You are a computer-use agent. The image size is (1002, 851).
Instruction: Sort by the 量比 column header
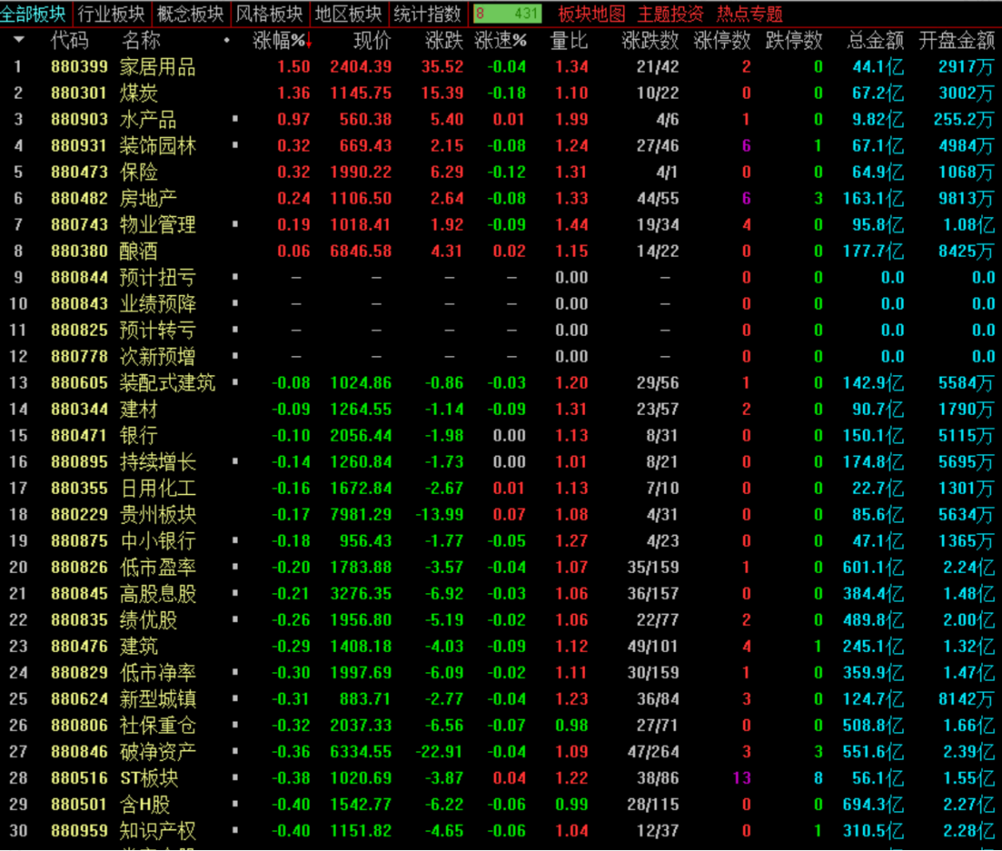(569, 41)
